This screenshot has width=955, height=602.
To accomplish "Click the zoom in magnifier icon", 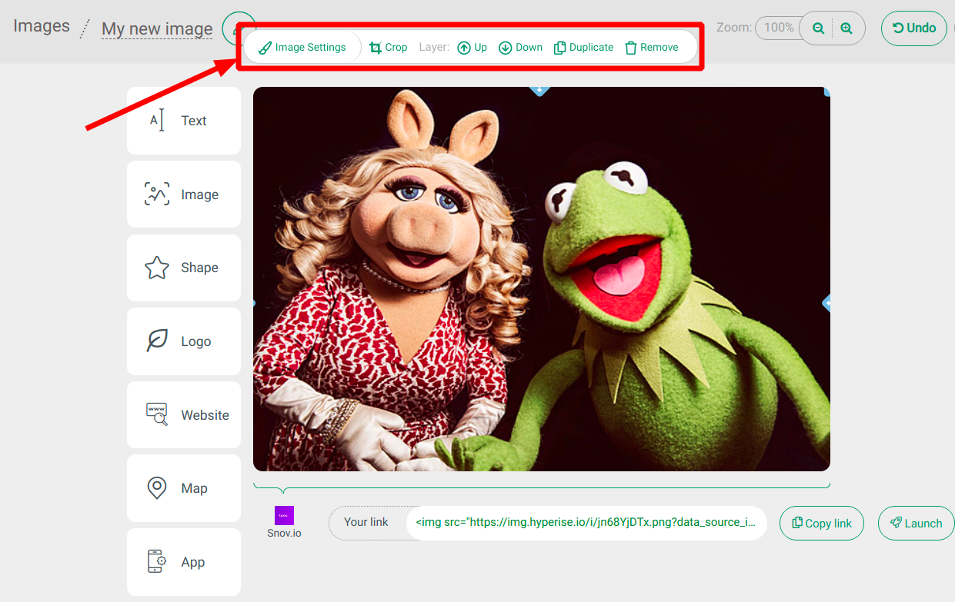I will click(846, 28).
